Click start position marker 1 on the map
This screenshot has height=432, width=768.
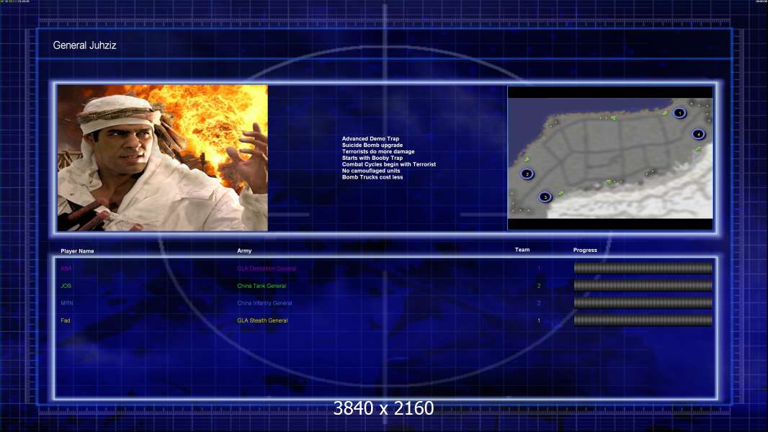pos(679,113)
